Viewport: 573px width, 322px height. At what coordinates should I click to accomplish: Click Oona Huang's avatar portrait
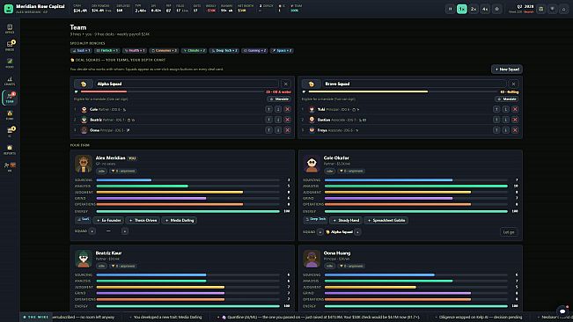point(312,259)
